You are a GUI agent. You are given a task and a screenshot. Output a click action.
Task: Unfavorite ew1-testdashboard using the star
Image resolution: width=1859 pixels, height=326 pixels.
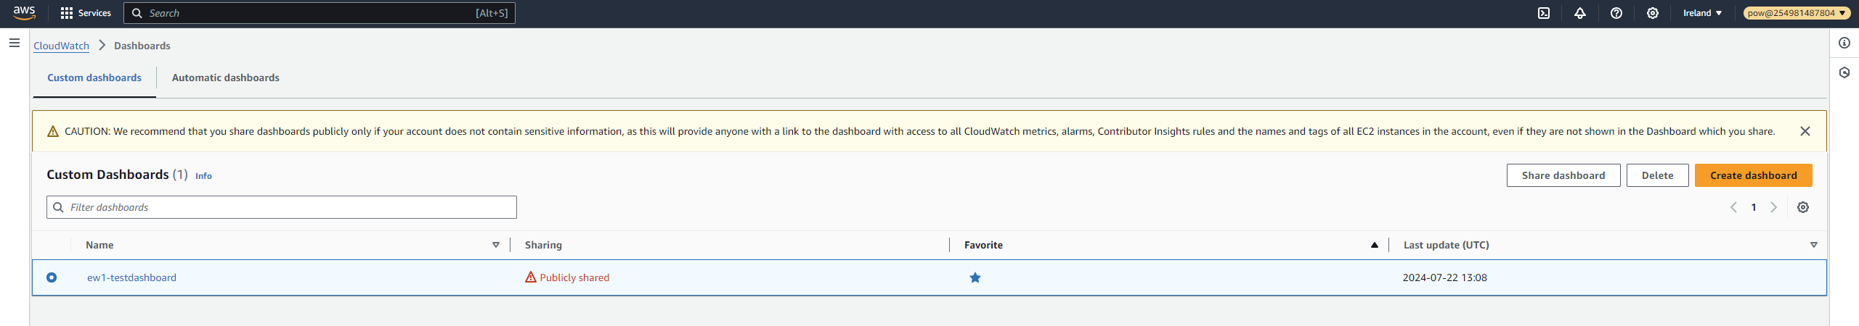coord(975,277)
